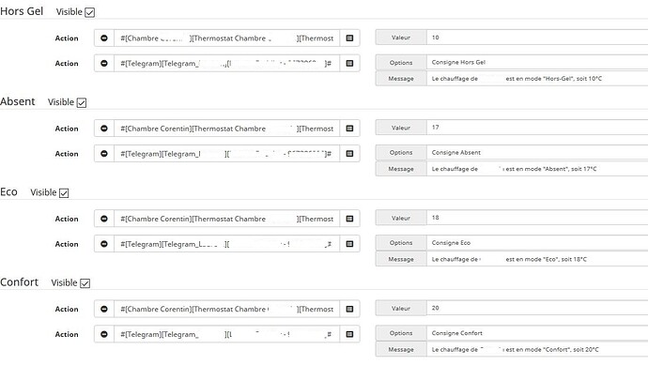The width and height of the screenshot is (648, 365).
Task: Edit Eco thermostat command field
Action: 227,219
